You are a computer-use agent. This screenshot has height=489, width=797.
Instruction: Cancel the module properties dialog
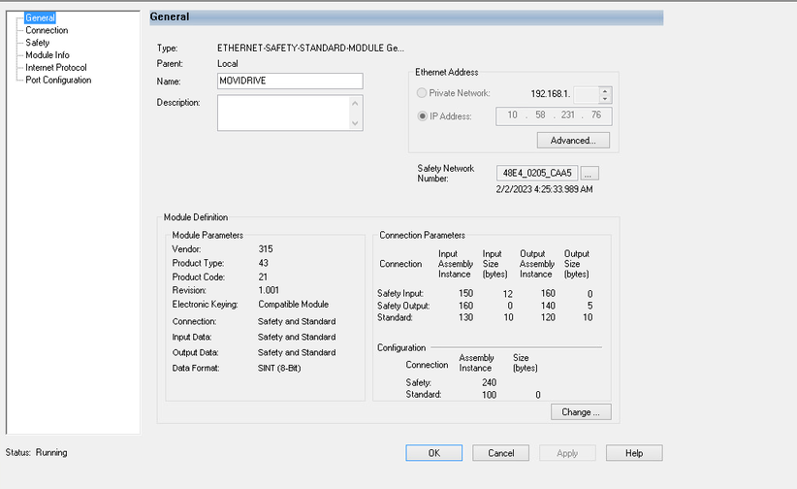500,453
